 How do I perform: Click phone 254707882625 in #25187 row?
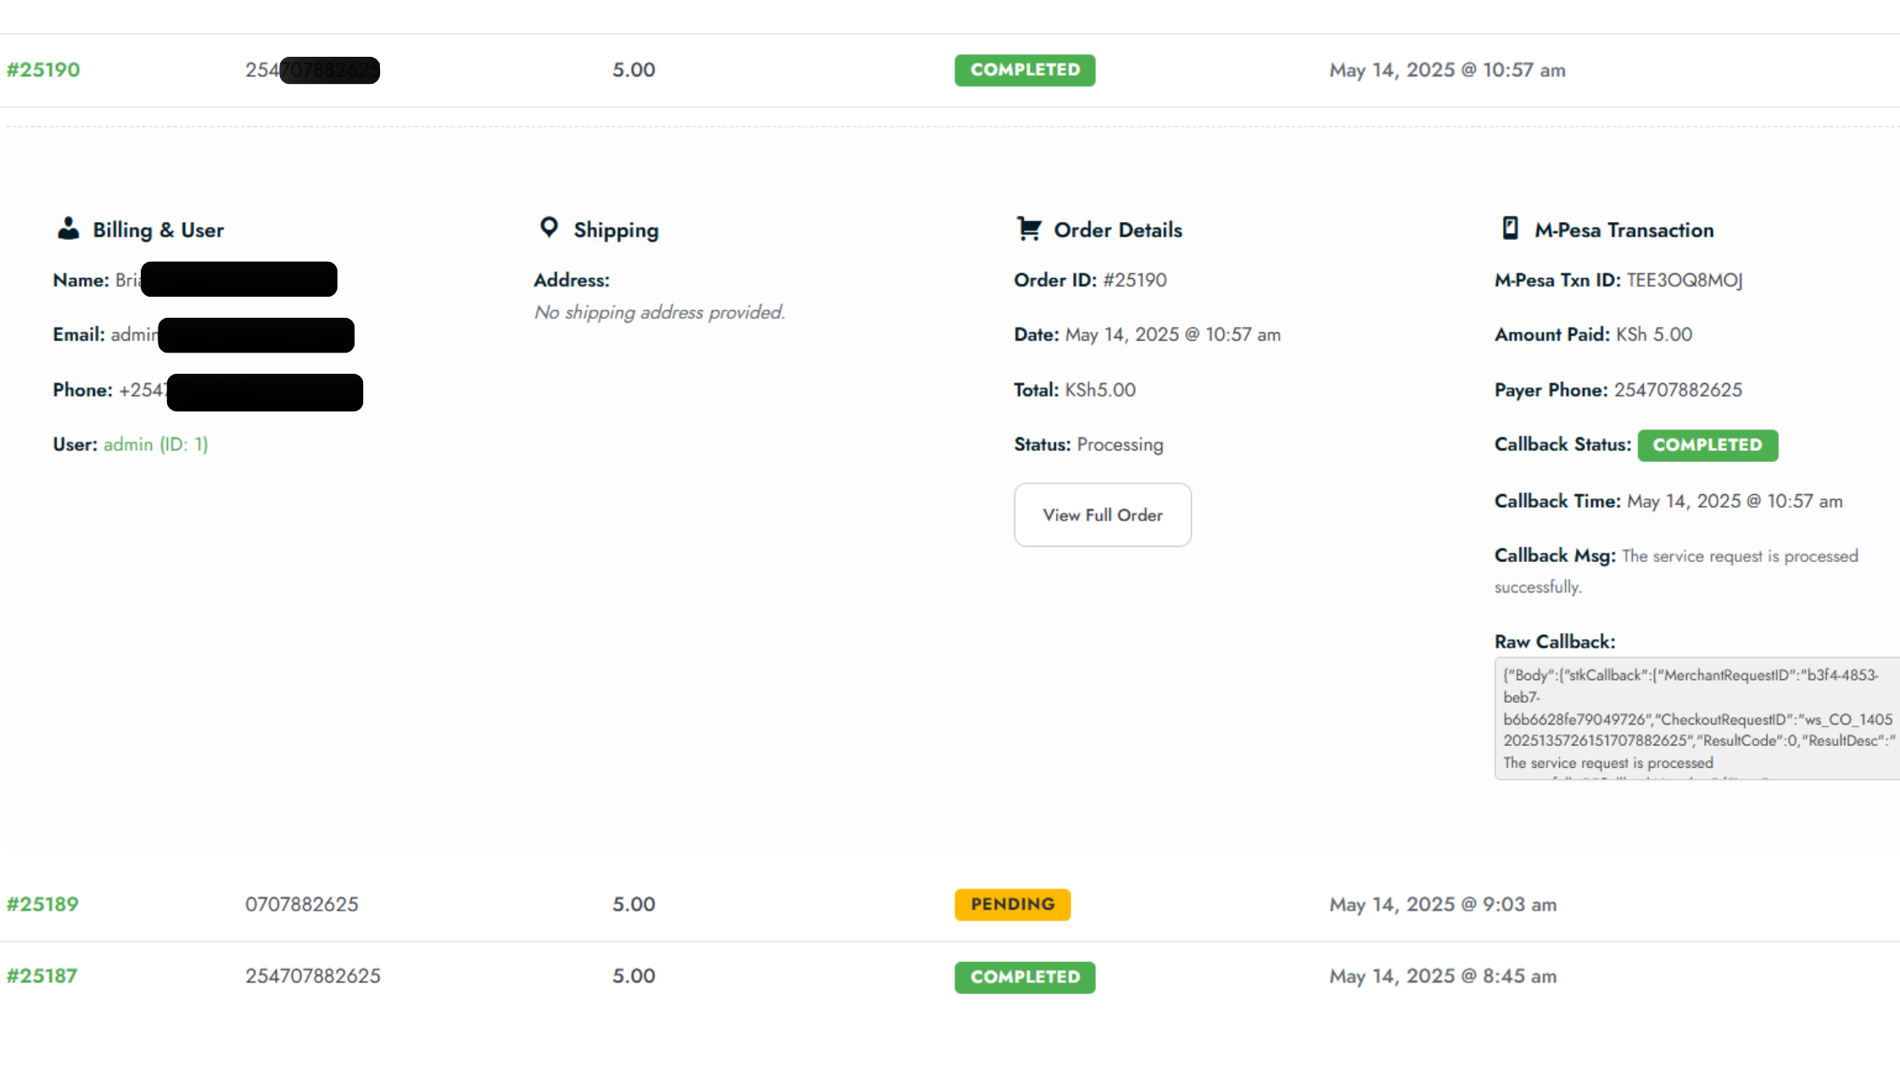[313, 976]
